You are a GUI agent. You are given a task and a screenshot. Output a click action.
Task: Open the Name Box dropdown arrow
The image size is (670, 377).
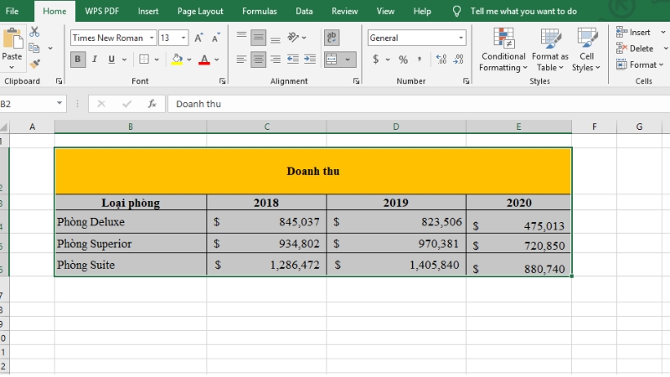tap(59, 104)
